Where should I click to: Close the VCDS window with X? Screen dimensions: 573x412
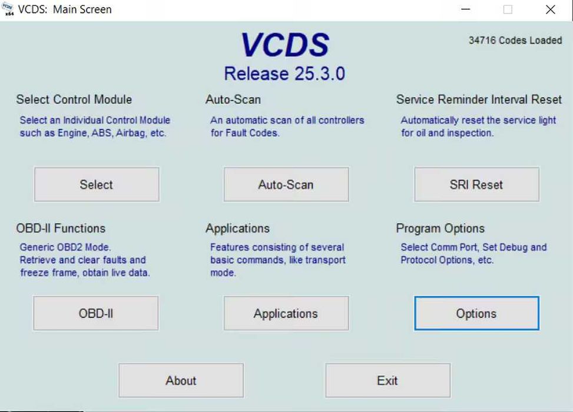[x=551, y=9]
